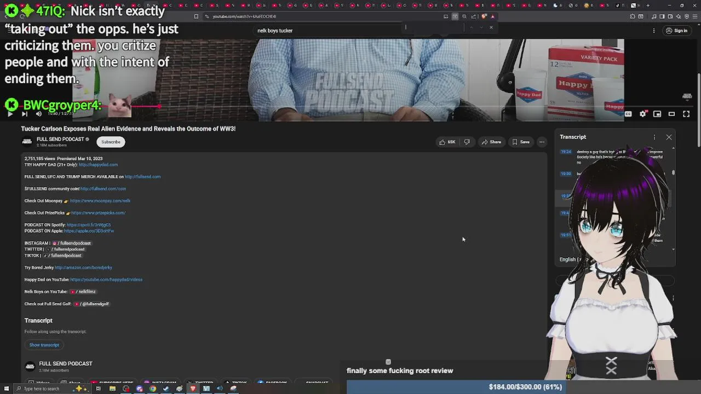This screenshot has height=394, width=701.
Task: Click the address bar share icon
Action: click(x=474, y=16)
